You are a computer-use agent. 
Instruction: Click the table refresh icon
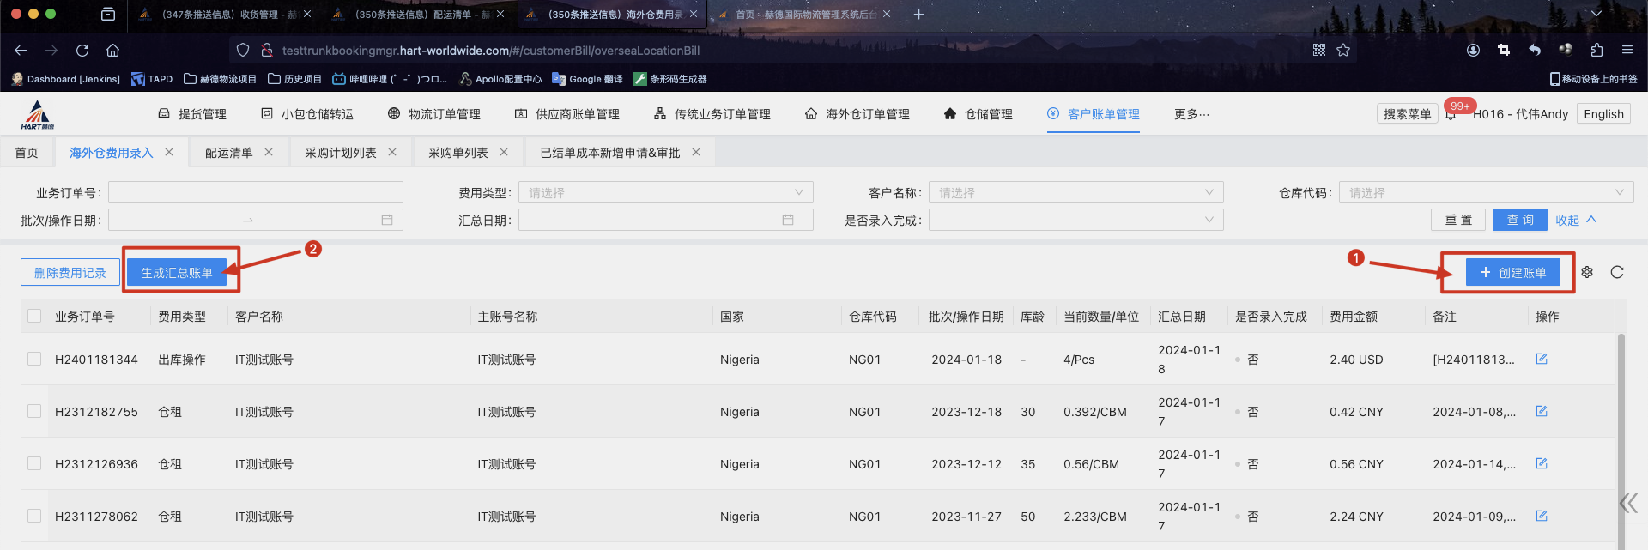[1617, 272]
